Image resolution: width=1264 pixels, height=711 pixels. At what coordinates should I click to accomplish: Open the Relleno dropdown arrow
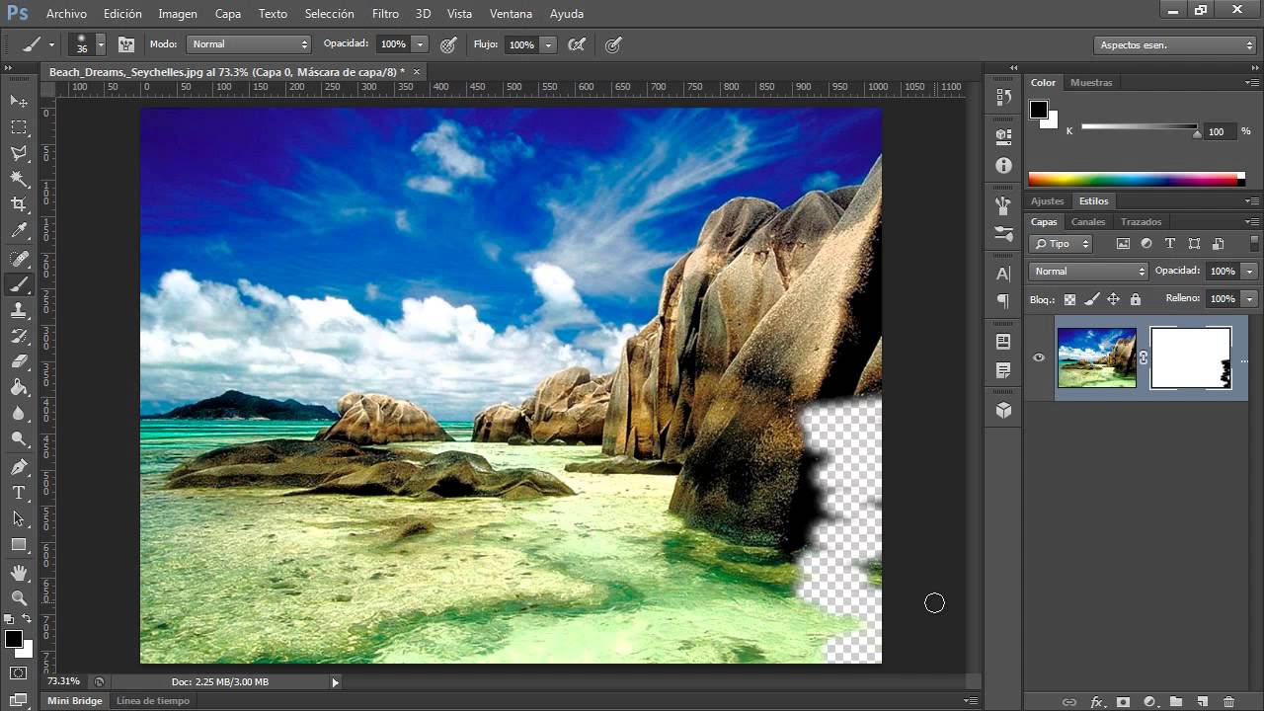point(1249,298)
